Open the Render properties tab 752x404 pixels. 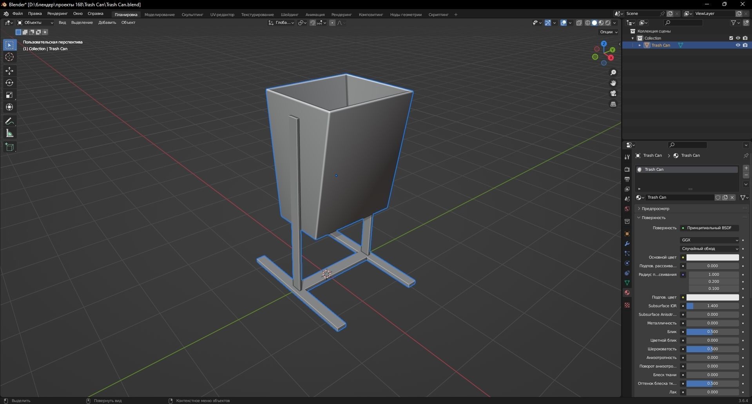[x=627, y=169]
